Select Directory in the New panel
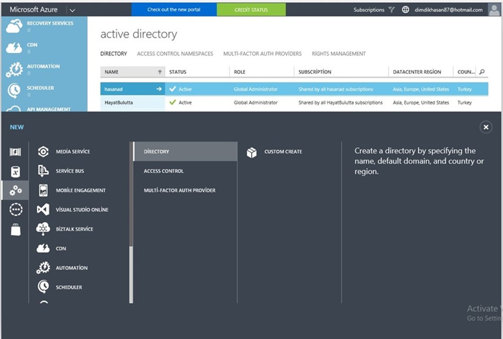The height and width of the screenshot is (339, 503). coord(186,151)
